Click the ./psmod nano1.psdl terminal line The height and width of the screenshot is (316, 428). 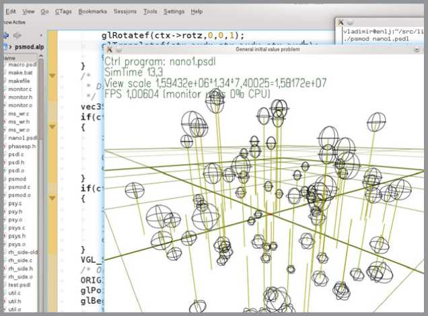pos(376,39)
